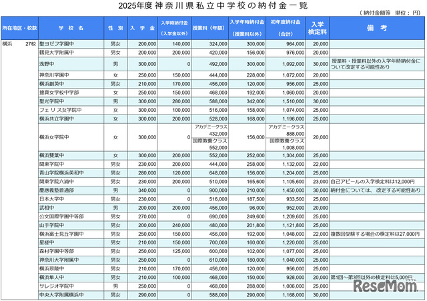The width and height of the screenshot is (427, 301).
Task: Select the school name 慶應義塾普通部
Action: 57,190
